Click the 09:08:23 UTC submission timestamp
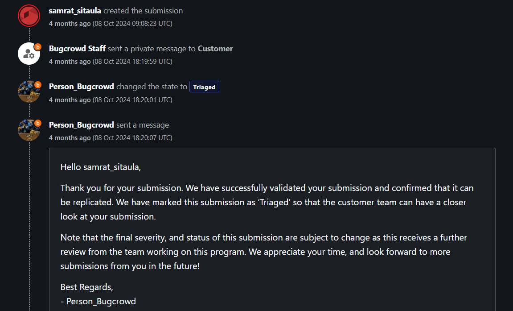The height and width of the screenshot is (311, 513). coord(132,23)
